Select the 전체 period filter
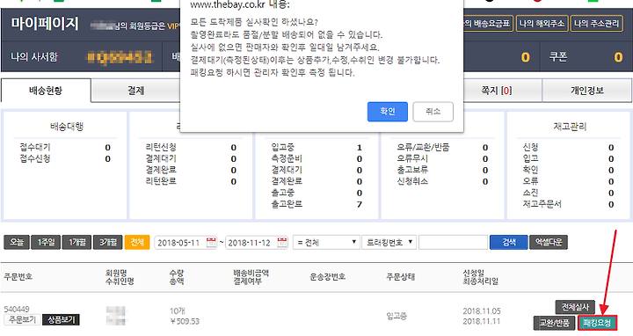Screen dimensions: 633x336 point(137,242)
